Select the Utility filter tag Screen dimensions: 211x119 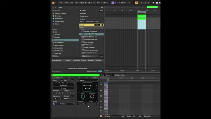pos(97,21)
